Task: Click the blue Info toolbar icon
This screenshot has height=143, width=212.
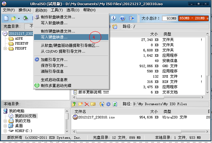Action: 114,18
